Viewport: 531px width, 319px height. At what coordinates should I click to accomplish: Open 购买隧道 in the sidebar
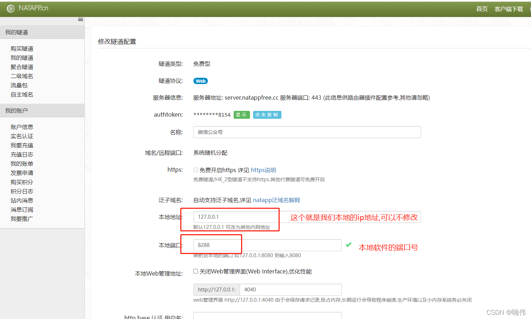[x=22, y=48]
